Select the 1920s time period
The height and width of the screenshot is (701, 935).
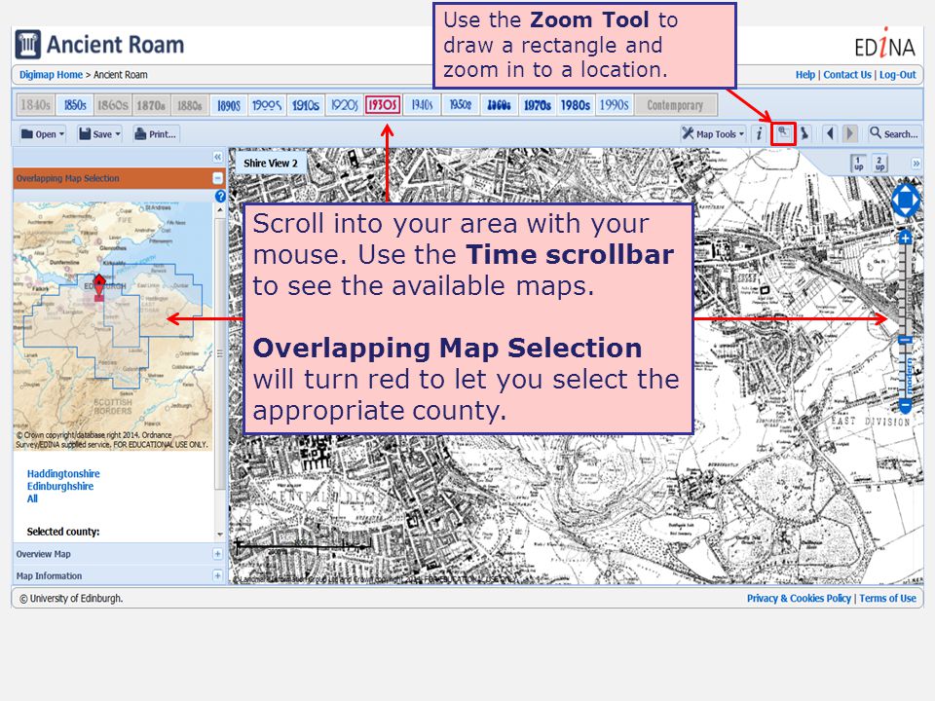[x=344, y=105]
